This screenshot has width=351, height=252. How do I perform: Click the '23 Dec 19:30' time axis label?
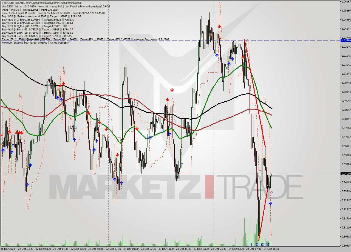click(201, 249)
